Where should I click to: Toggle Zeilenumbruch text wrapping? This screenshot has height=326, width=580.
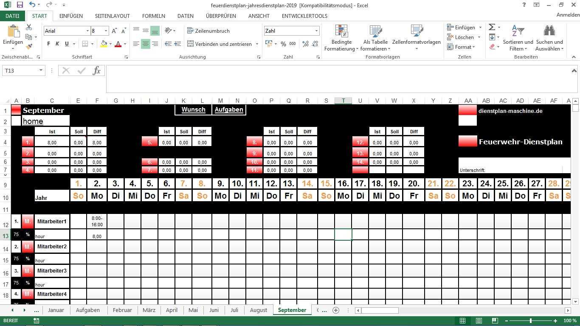[x=208, y=31]
